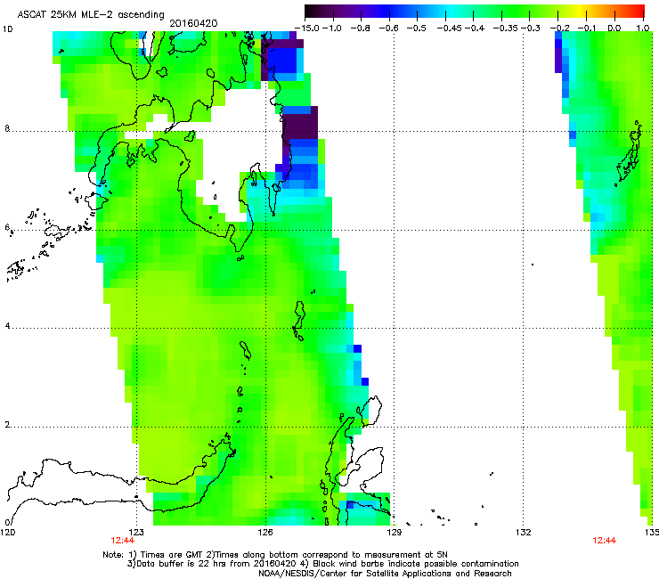The image size is (659, 579).
Task: Click the colorbar label '-0.35'
Action: pos(505,29)
